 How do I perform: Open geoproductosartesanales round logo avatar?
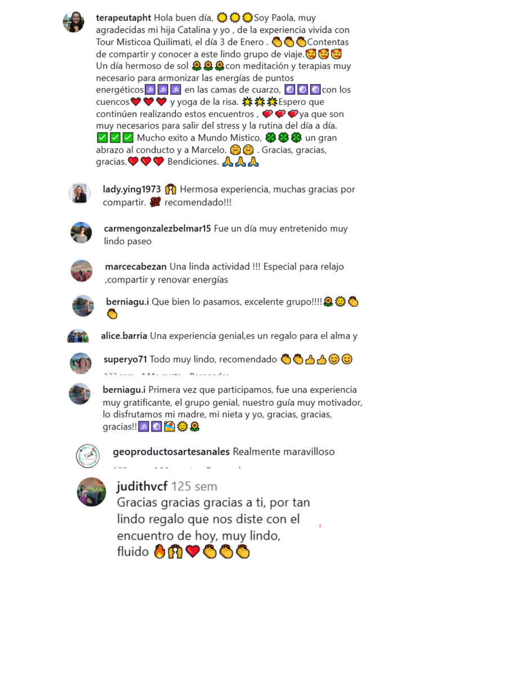click(88, 456)
